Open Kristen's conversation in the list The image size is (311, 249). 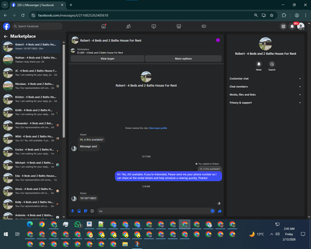[x=31, y=99]
